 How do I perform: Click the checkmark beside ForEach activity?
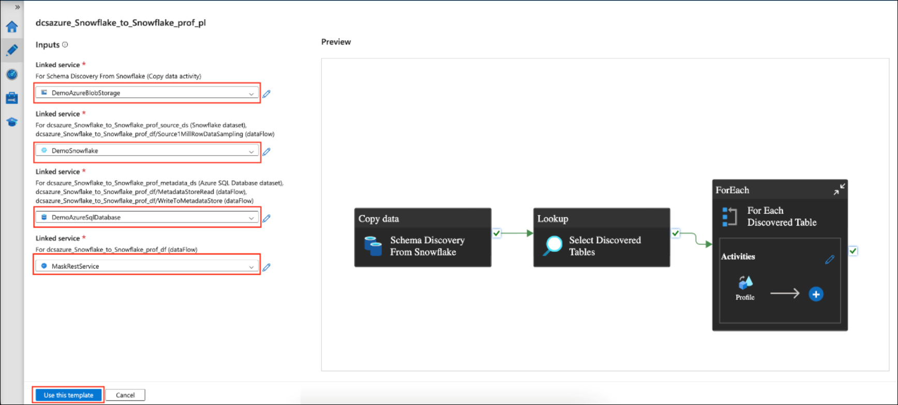click(x=853, y=251)
